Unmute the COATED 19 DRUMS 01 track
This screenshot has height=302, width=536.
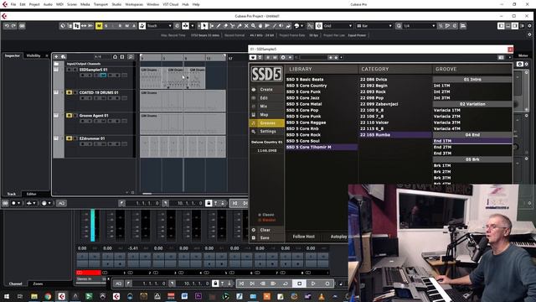point(69,92)
